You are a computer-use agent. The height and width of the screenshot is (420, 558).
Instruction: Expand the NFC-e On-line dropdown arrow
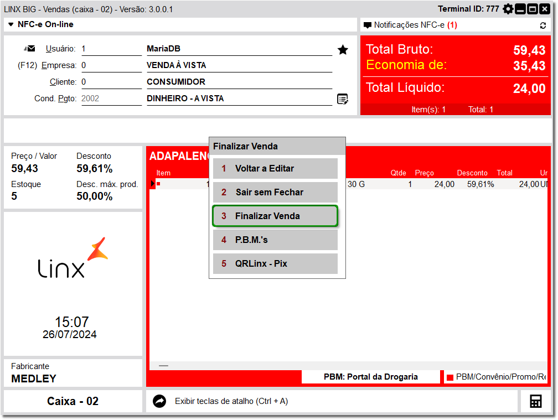(x=11, y=24)
